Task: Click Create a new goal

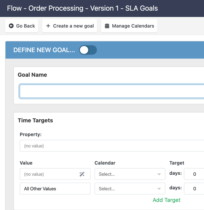Action: click(70, 26)
